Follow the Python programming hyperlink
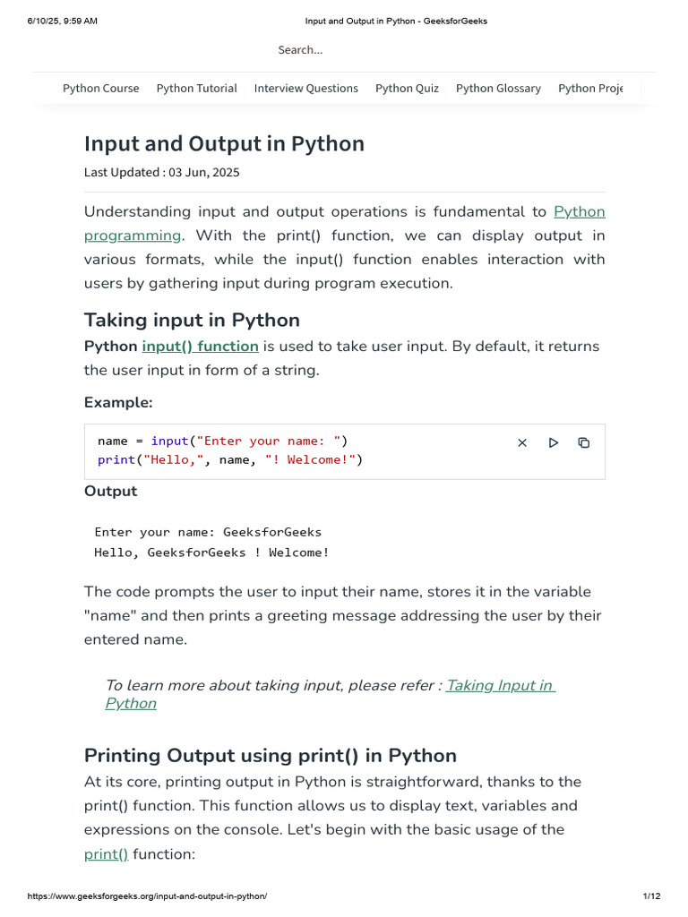Screen dimensions: 688x917 tap(133, 236)
